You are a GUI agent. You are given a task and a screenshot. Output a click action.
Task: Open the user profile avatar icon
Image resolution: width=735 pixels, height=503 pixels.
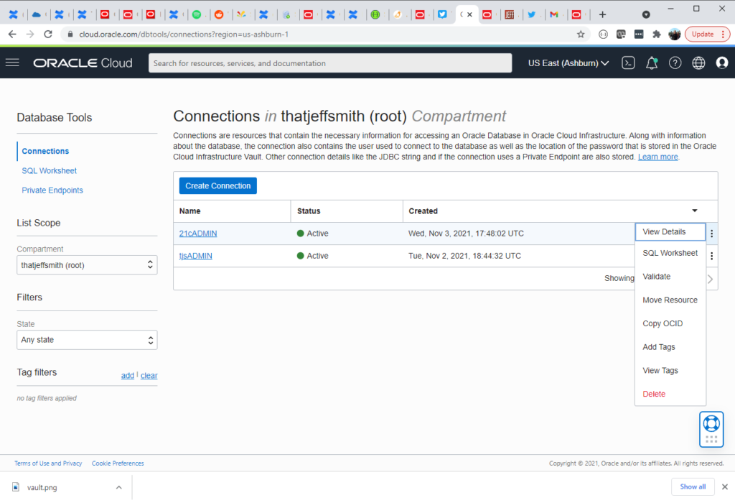pyautogui.click(x=722, y=63)
